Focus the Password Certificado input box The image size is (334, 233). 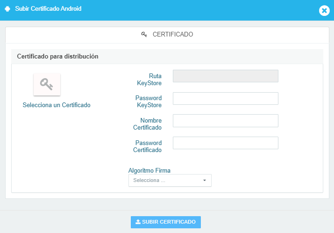225,143
